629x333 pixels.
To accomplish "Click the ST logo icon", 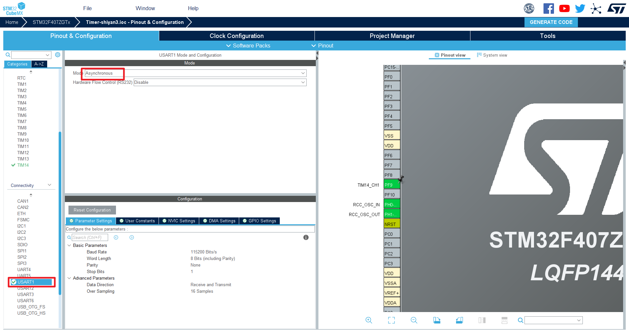I will (x=617, y=9).
